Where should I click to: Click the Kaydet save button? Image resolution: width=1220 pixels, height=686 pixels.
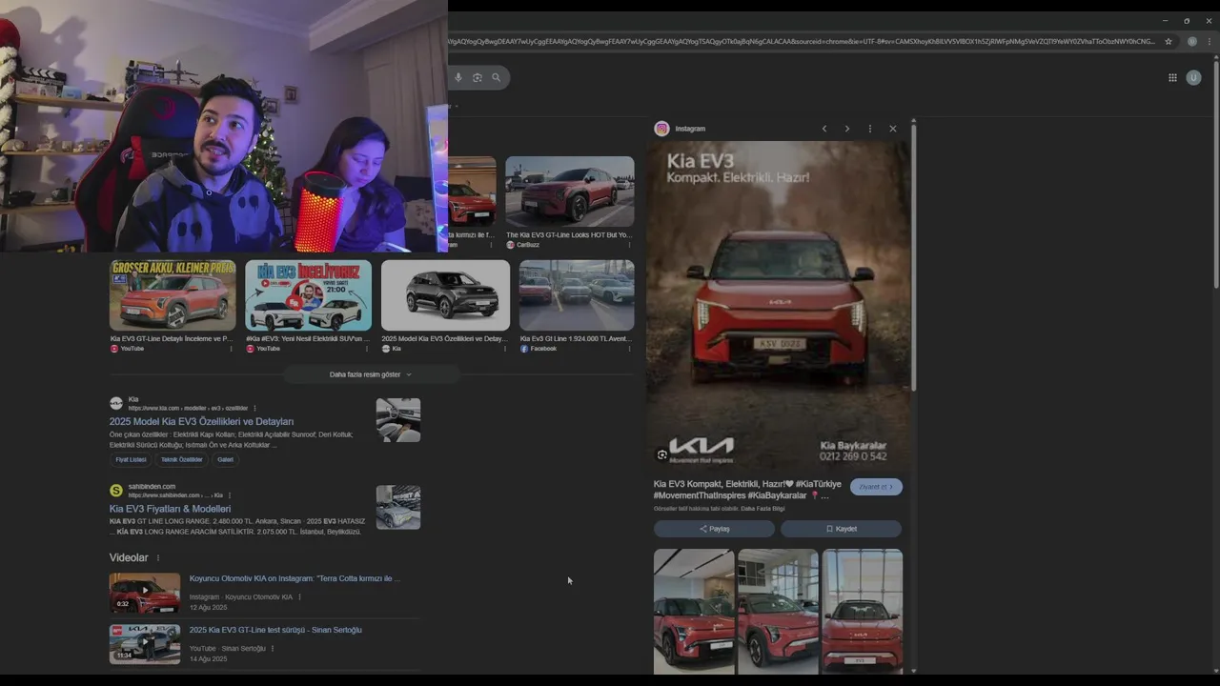pyautogui.click(x=841, y=529)
